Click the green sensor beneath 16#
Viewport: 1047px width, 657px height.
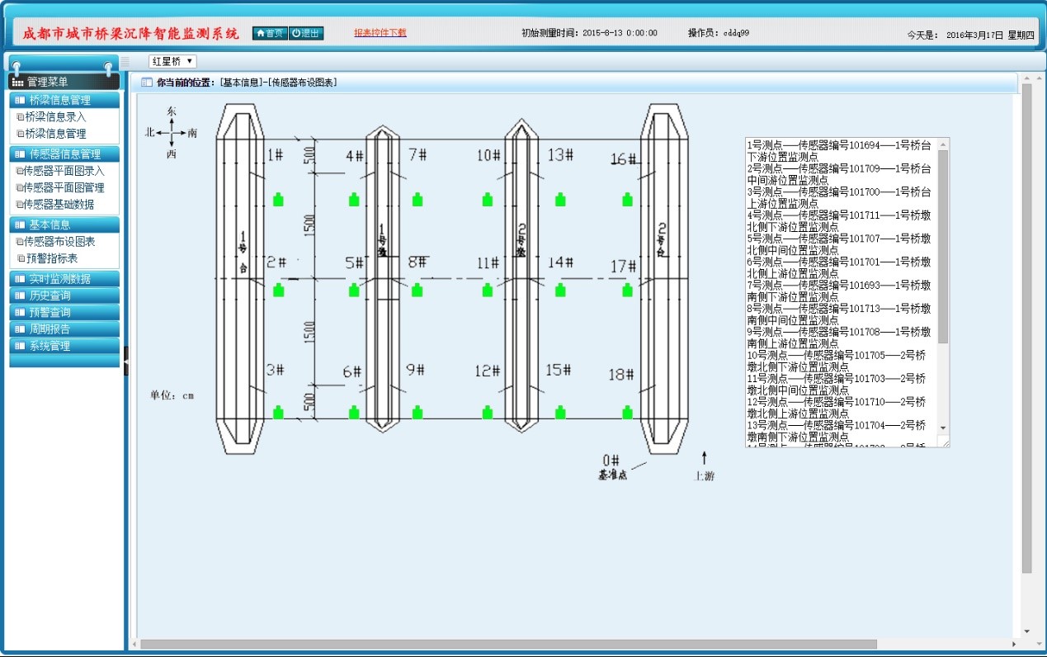pyautogui.click(x=627, y=199)
